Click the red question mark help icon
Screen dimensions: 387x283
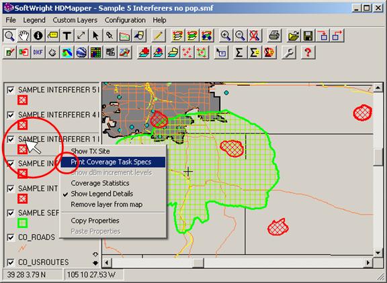(308, 52)
